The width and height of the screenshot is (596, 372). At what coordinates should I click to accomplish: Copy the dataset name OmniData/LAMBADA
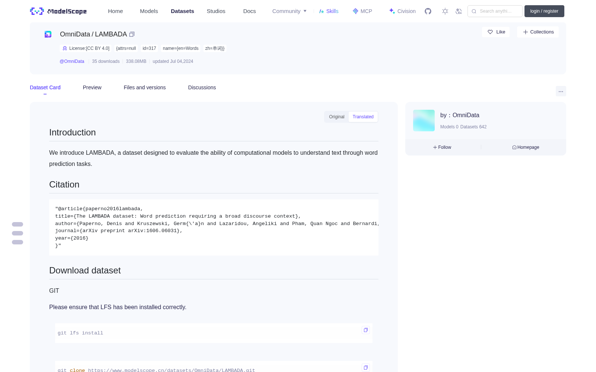132,34
